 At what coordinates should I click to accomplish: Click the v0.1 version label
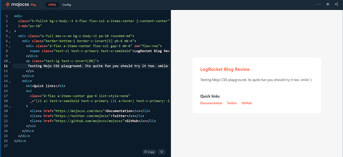point(319,4)
